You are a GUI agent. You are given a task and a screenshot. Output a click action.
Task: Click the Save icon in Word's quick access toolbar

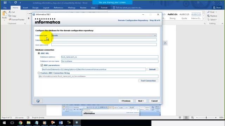point(5,2)
